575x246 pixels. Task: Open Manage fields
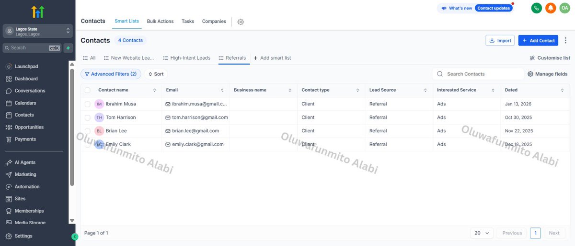point(548,74)
